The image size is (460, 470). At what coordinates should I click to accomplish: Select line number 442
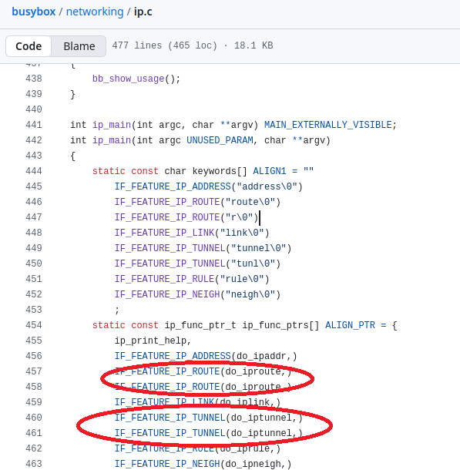[x=34, y=140]
